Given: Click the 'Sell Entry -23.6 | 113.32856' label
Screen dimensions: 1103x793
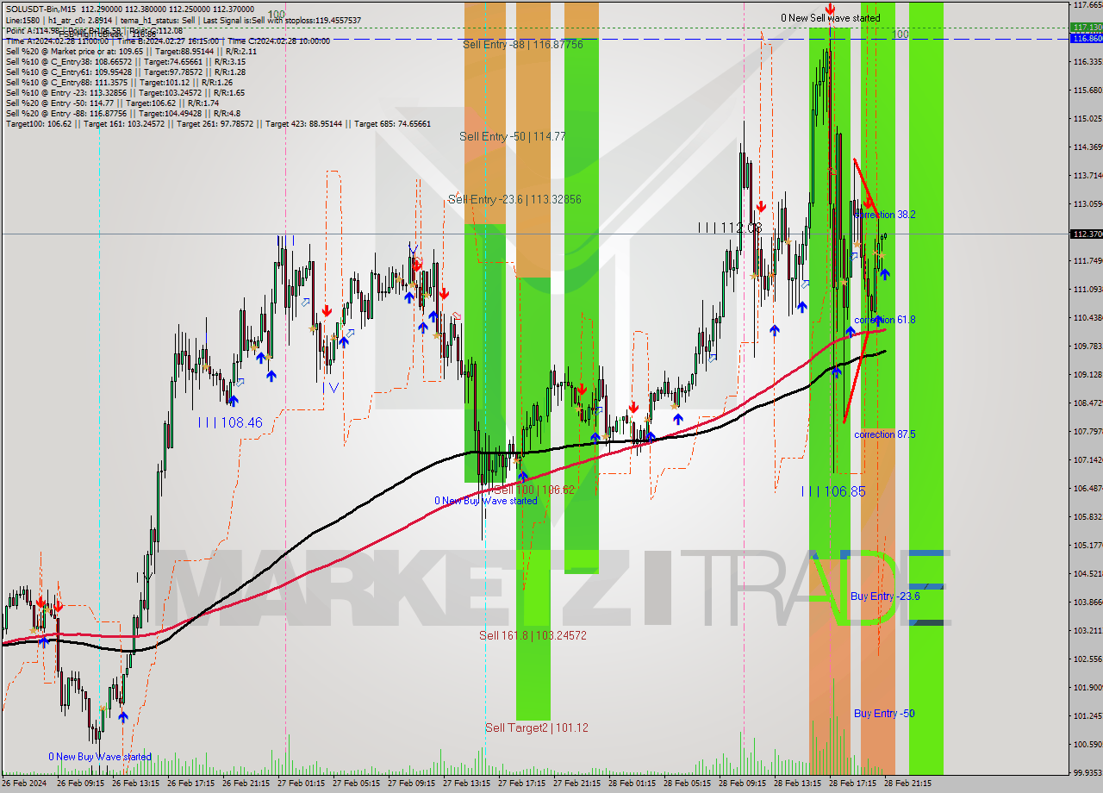Looking at the screenshot, I should point(514,199).
